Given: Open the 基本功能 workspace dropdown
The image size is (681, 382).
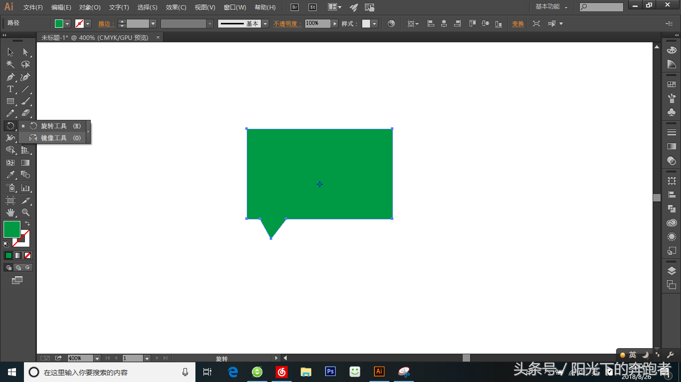Looking at the screenshot, I should pos(550,7).
